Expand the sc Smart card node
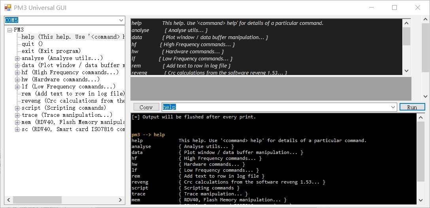The height and width of the screenshot is (208, 430). click(x=17, y=129)
